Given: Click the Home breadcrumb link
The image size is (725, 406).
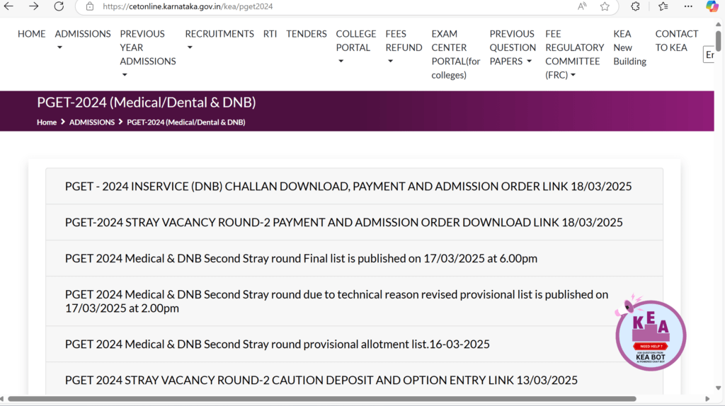Looking at the screenshot, I should click(47, 122).
